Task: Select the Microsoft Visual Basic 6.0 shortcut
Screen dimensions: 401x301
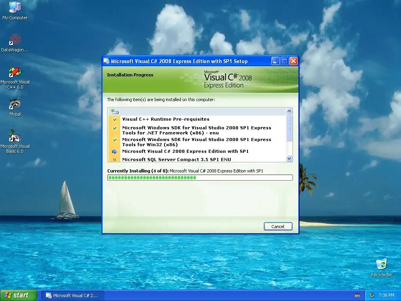Action: 15,141
